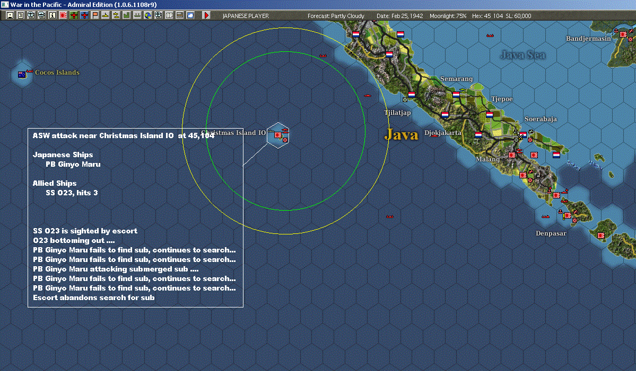The image size is (636, 371).
Task: Click the crosshair target toolbar icon
Action: click(x=158, y=15)
